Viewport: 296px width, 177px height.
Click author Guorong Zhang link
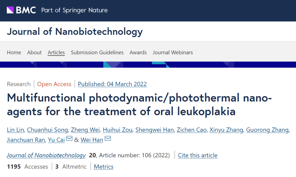click(x=267, y=130)
